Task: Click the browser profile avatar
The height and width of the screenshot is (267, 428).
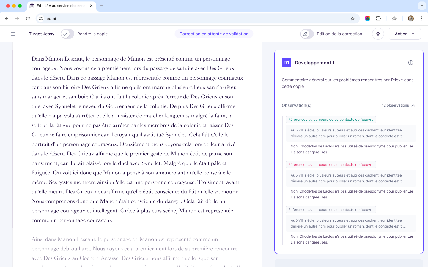Action: pos(411,18)
